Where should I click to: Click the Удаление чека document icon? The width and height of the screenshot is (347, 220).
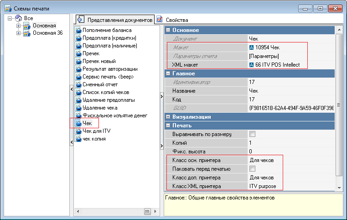[x=78, y=108]
